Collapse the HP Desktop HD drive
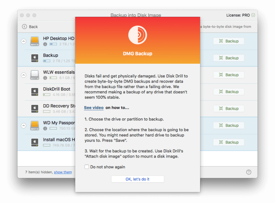 pyautogui.click(x=23, y=41)
